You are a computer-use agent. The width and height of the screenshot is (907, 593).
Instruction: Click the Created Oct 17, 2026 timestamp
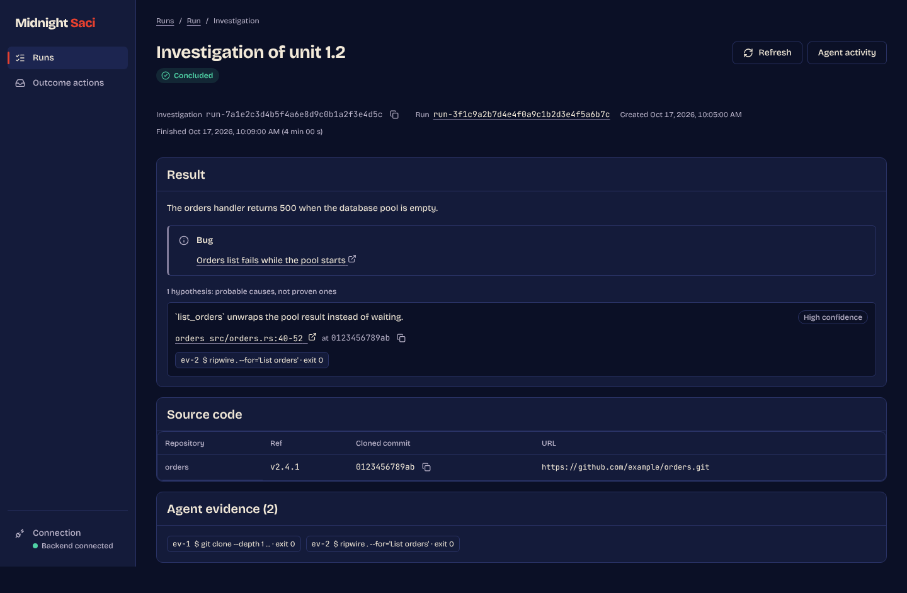681,115
